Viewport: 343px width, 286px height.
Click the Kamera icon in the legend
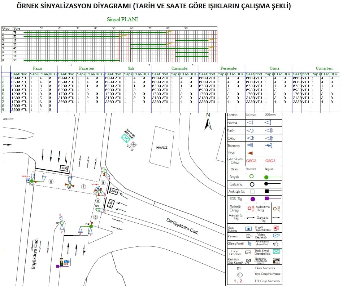click(x=249, y=236)
